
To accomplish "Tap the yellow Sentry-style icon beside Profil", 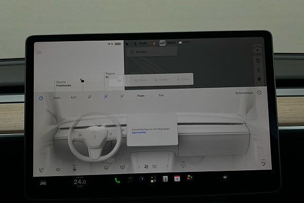I will coord(154,43).
